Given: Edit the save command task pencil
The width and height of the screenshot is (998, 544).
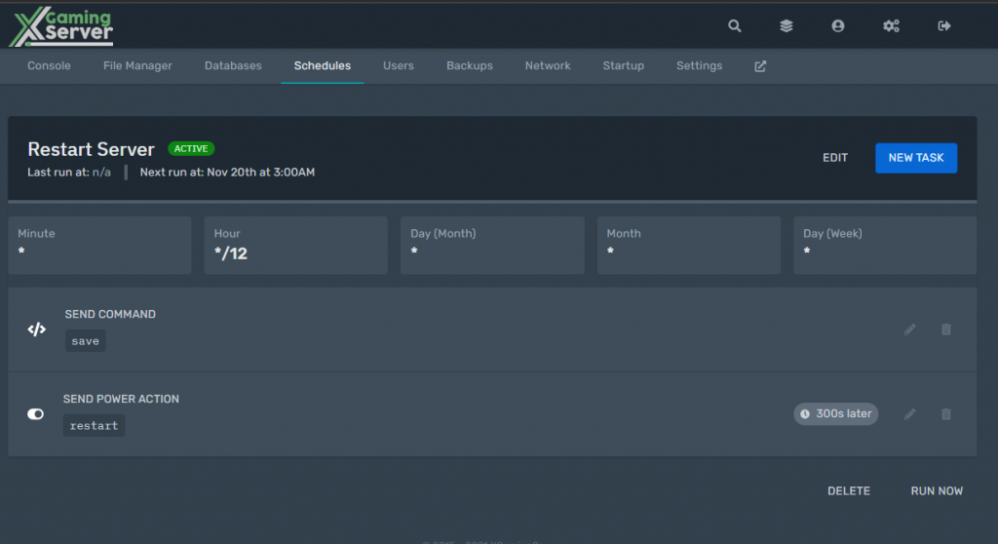Looking at the screenshot, I should [x=909, y=330].
